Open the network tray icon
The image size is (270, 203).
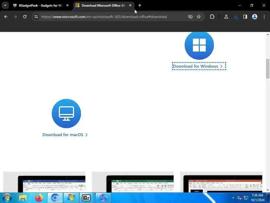coord(246,198)
